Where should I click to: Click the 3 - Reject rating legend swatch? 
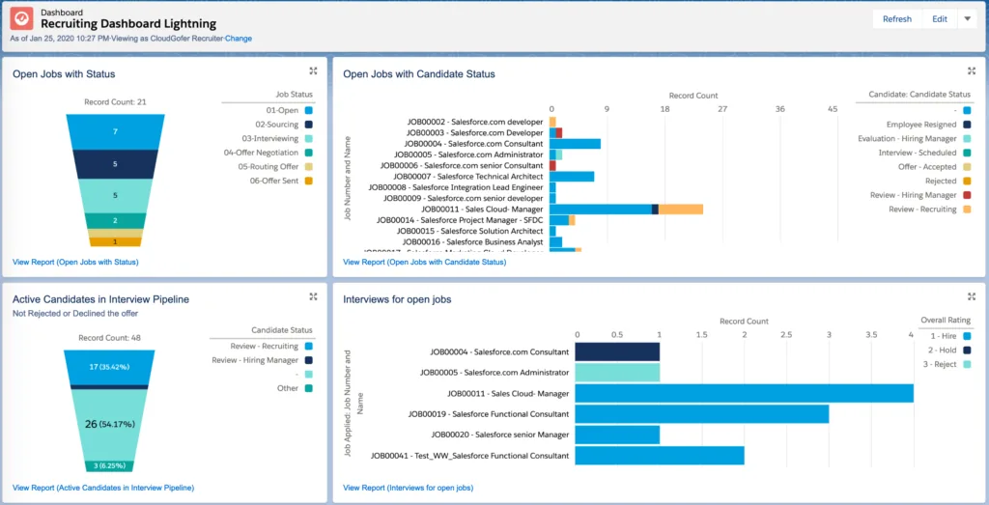(967, 364)
